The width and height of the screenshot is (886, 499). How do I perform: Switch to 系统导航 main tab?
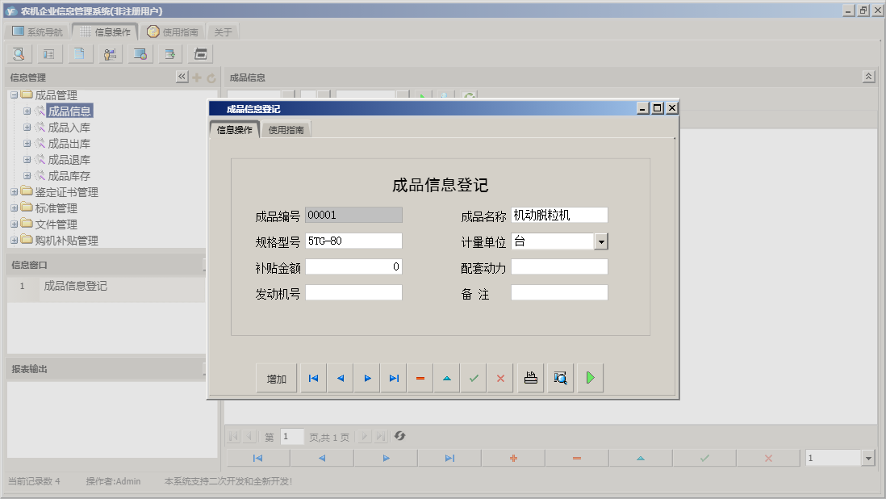click(37, 32)
